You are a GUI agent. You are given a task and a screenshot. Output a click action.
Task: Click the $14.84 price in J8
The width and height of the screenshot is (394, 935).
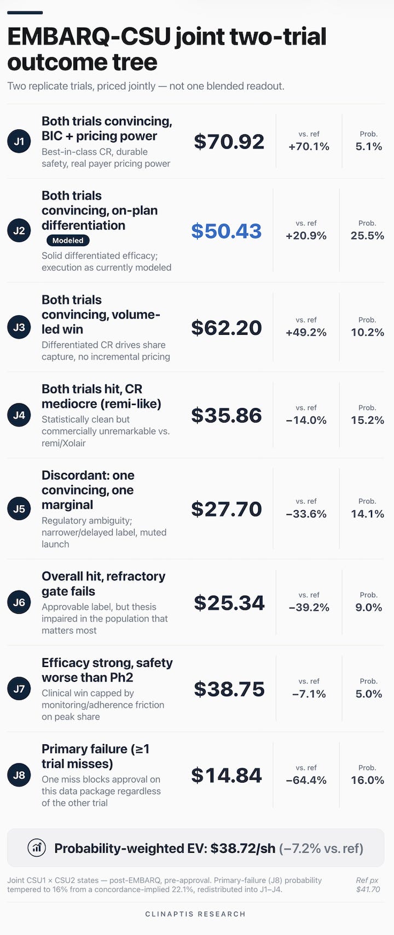(x=227, y=775)
